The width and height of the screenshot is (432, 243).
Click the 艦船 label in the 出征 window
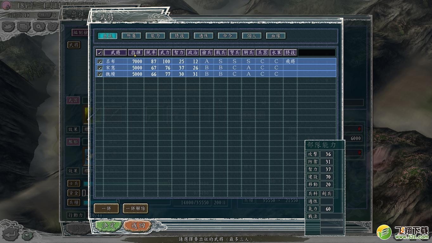pos(73,141)
